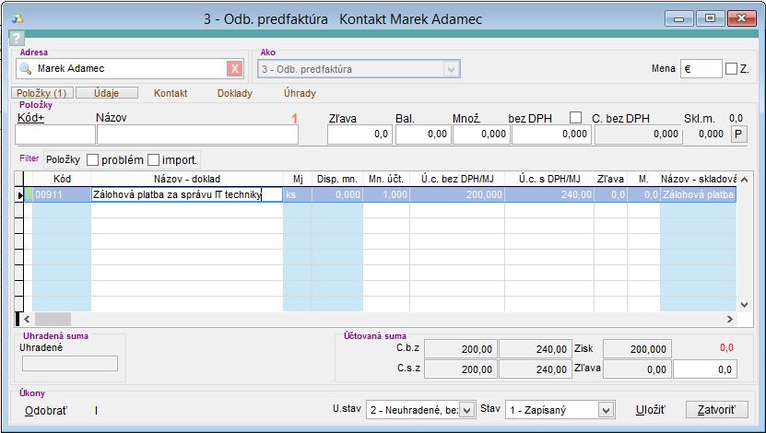Click the search magnifier icon in Adresa
Screen dimensions: 766x433
(27, 69)
